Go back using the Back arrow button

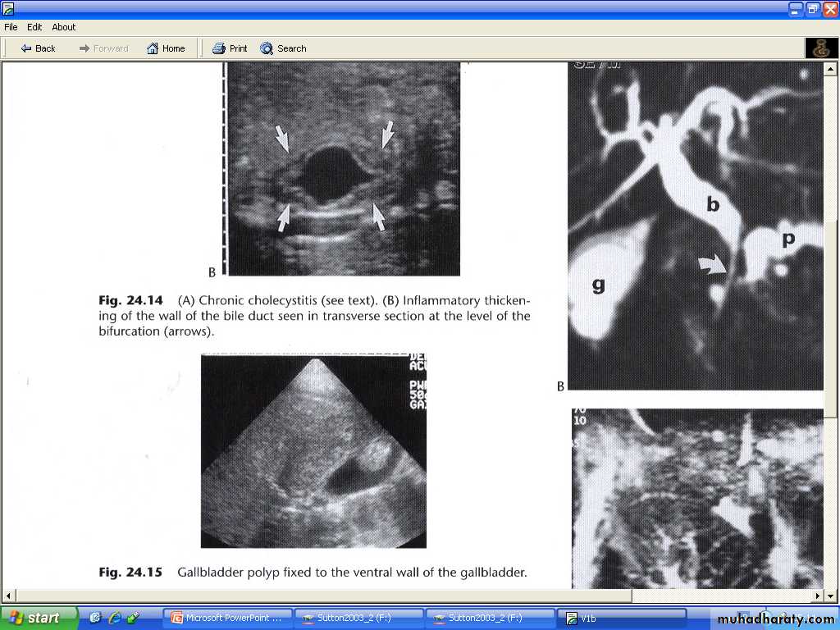point(38,48)
